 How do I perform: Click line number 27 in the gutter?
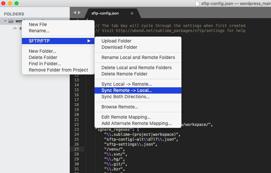pos(77,149)
